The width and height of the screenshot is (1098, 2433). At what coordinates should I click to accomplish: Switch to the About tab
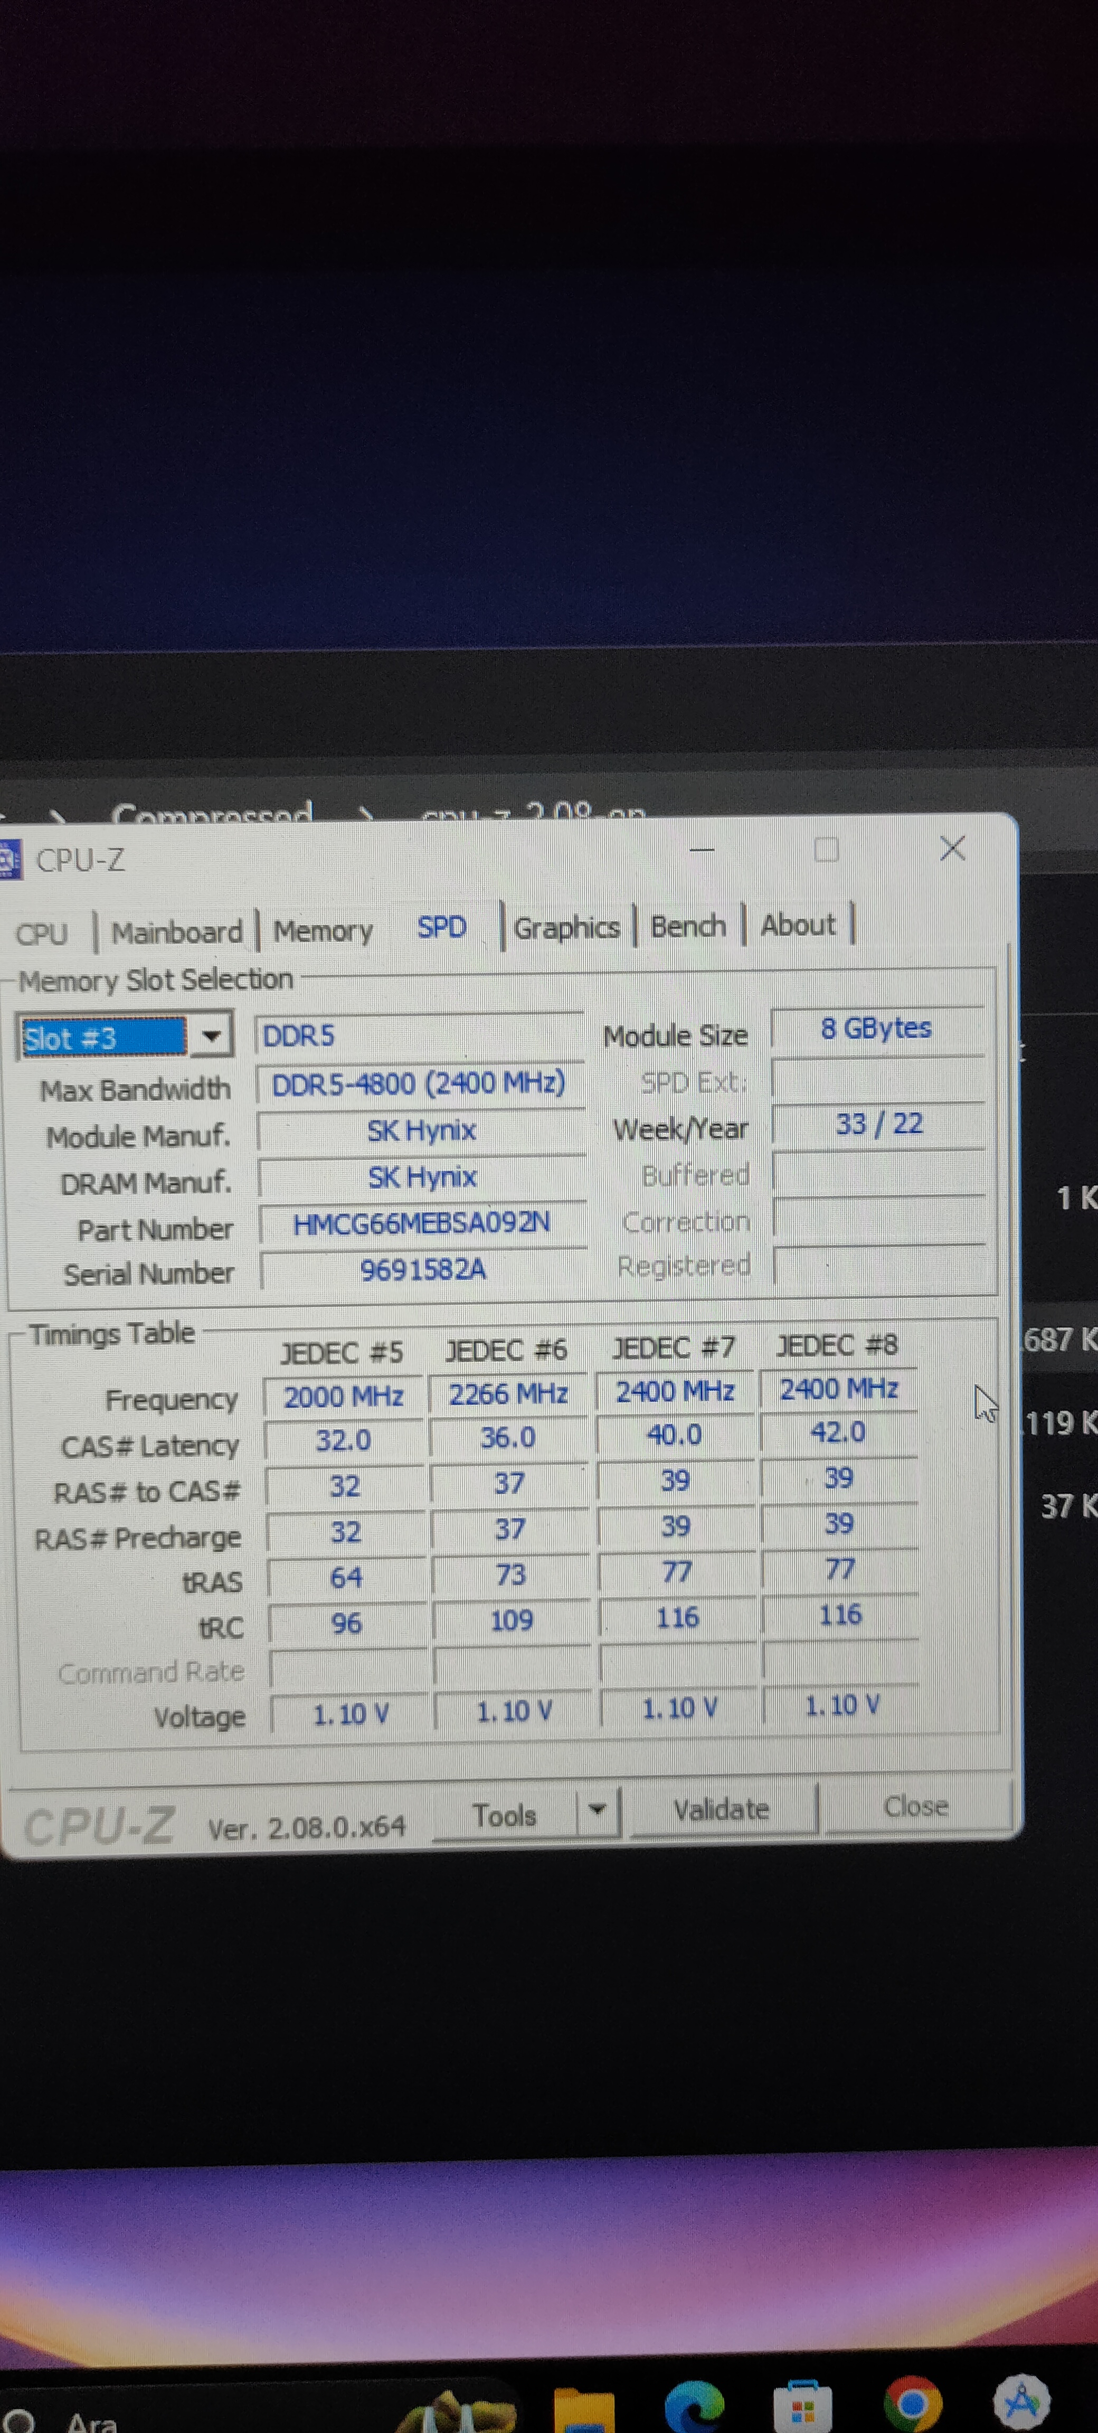pyautogui.click(x=798, y=925)
